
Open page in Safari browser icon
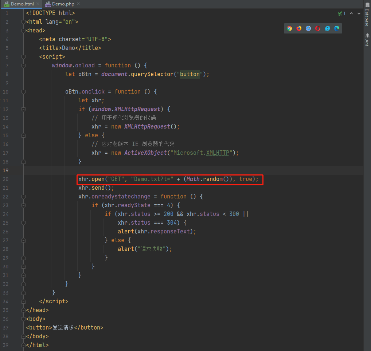click(308, 29)
